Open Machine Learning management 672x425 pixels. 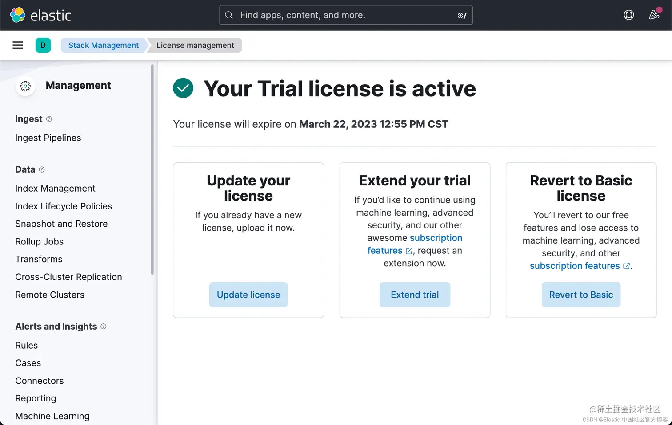[x=52, y=416]
